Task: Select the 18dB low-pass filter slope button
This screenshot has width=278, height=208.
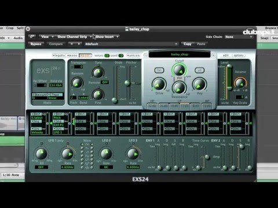Action: click(x=174, y=106)
